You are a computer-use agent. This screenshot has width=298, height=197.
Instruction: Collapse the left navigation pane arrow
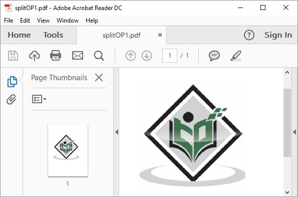[117, 132]
